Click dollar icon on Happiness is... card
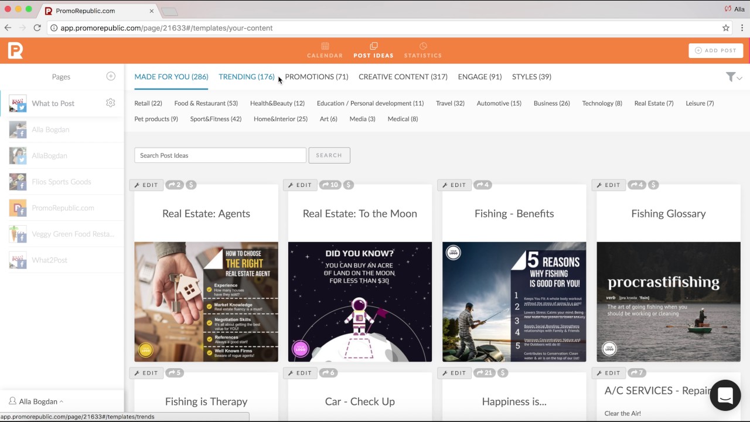This screenshot has width=750, height=422. pos(503,373)
